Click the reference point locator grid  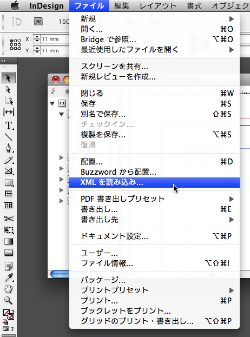pos(16,45)
